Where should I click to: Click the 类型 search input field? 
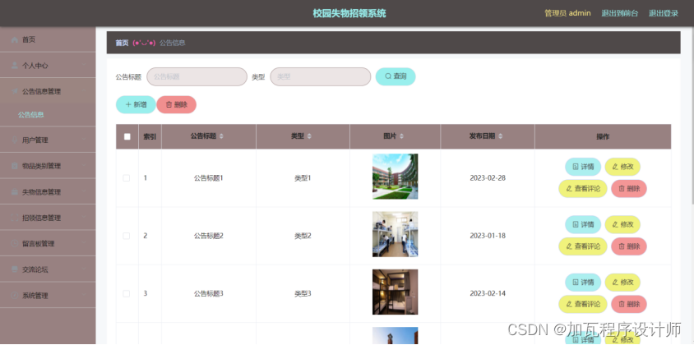click(x=321, y=76)
